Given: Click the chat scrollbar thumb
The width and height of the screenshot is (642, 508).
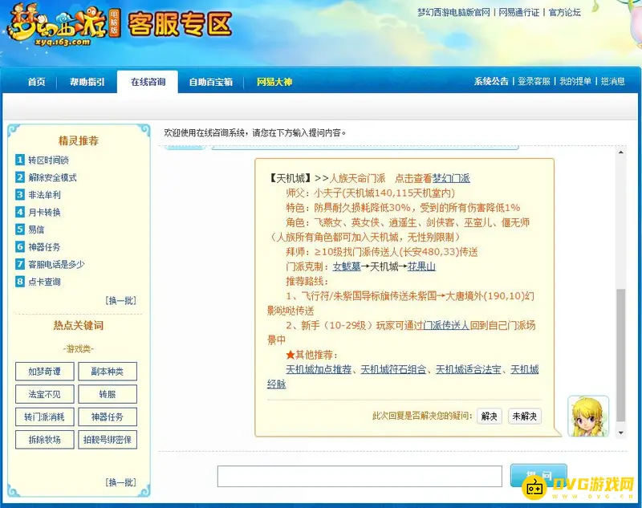Looking at the screenshot, I should tap(620, 355).
